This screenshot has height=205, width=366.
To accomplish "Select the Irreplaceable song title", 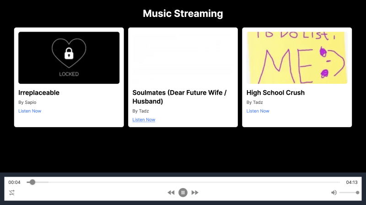I will click(x=39, y=93).
